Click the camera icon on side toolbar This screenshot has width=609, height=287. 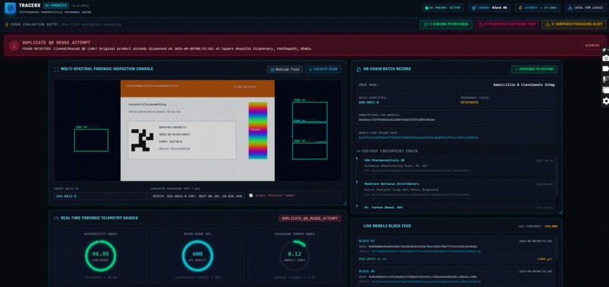pyautogui.click(x=605, y=58)
